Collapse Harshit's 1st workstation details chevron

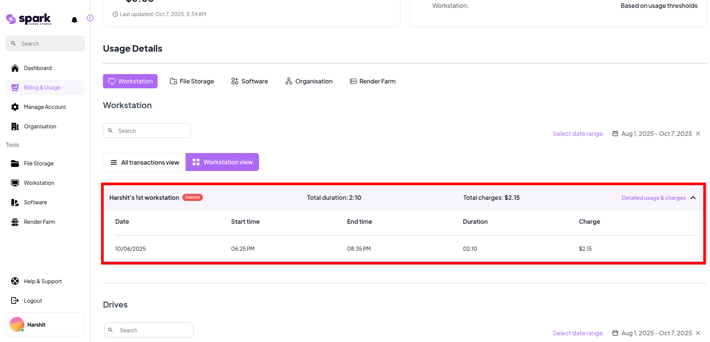(x=693, y=198)
